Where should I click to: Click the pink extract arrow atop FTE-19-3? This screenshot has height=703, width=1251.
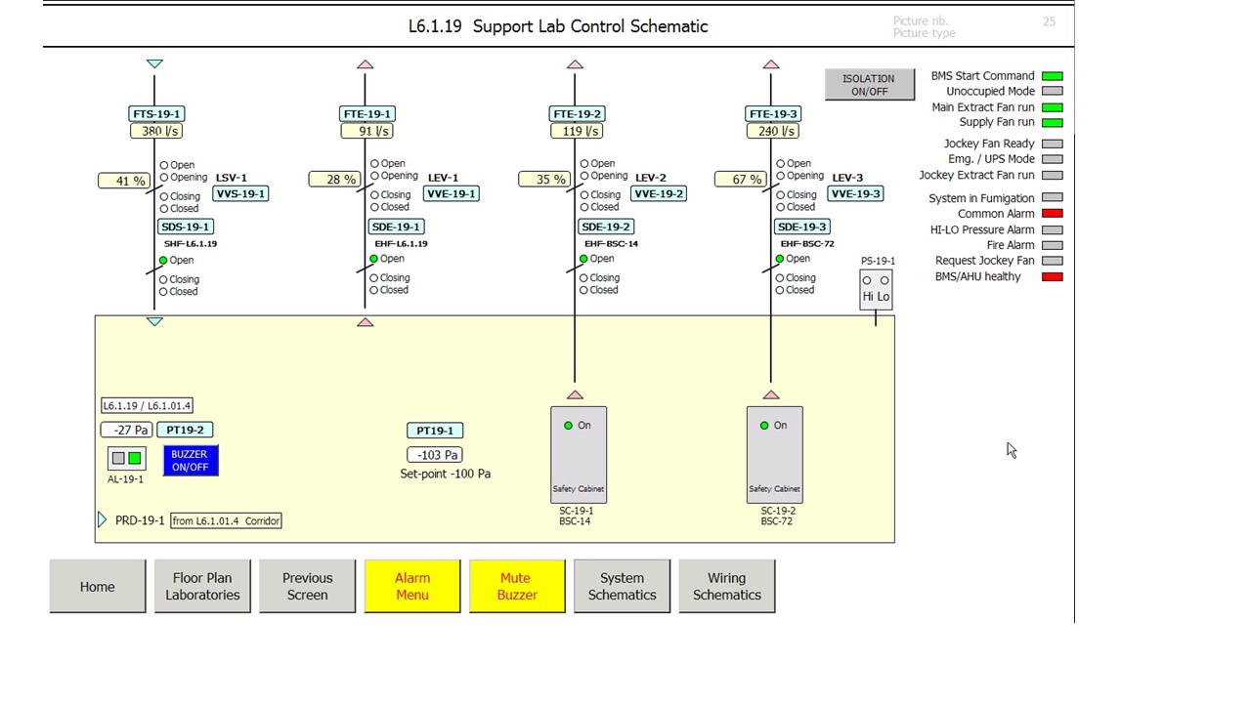(x=771, y=64)
